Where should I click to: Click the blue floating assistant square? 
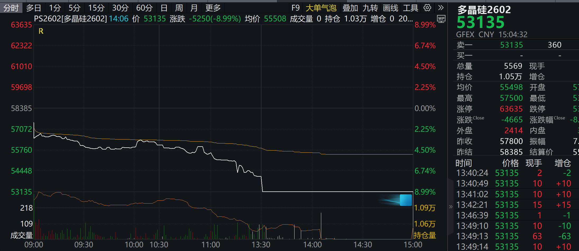point(406,200)
